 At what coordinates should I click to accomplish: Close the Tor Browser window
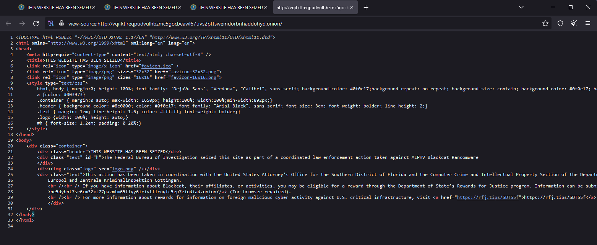(588, 7)
